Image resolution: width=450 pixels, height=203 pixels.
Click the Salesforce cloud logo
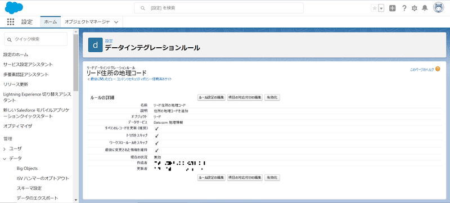[x=13, y=8]
